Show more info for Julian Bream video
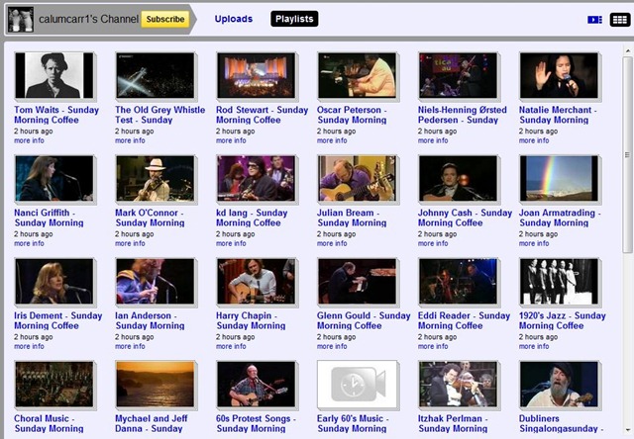This screenshot has width=634, height=439. 332,243
